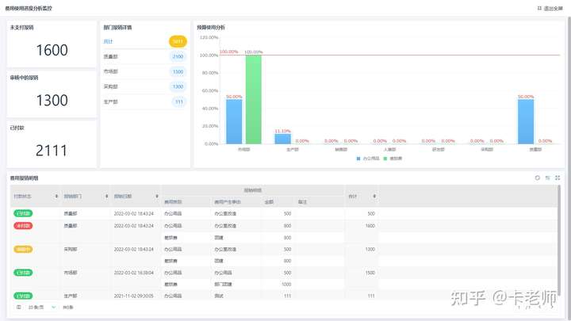Viewport: 571px width, 321px height.
Task: Click the paid card showing 2111
Action: click(52, 144)
